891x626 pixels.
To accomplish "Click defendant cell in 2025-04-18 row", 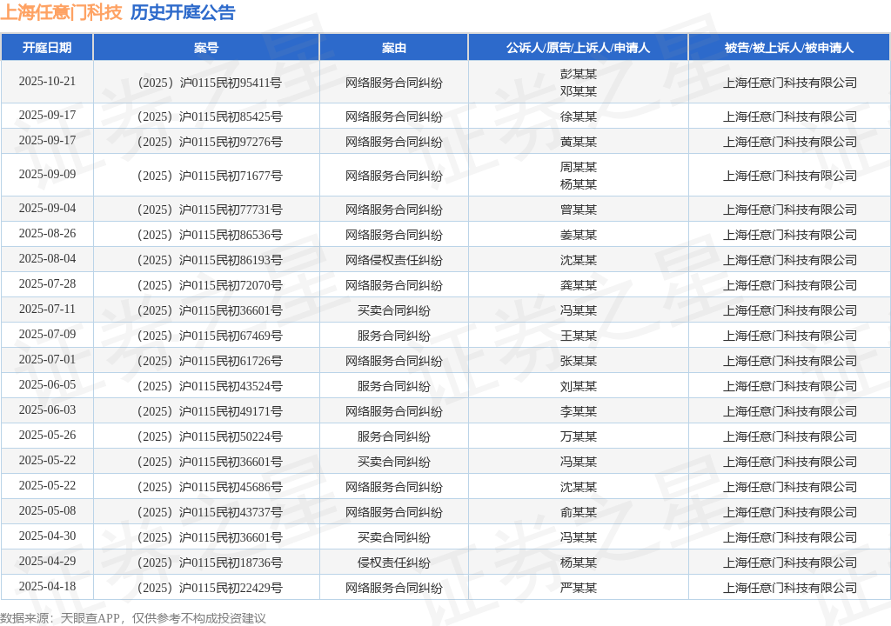I will tap(789, 588).
